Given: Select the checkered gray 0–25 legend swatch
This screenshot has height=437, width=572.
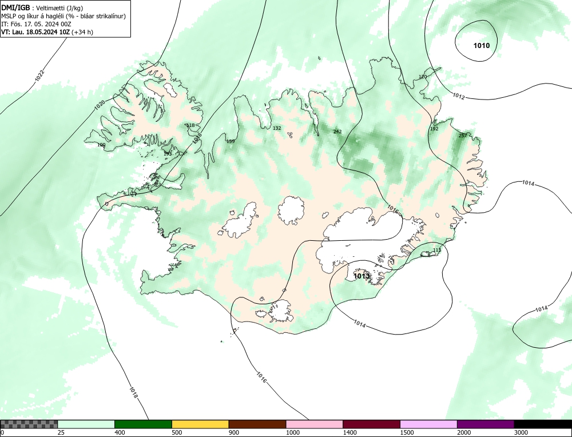Looking at the screenshot, I should tap(29, 424).
